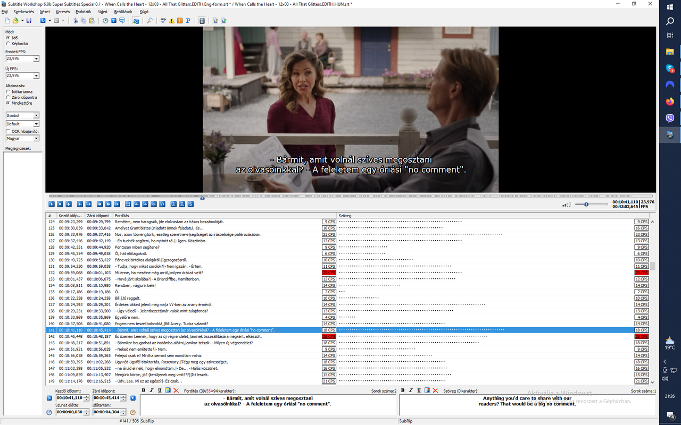Click the speech bubble icon in toolbar

pos(122,21)
